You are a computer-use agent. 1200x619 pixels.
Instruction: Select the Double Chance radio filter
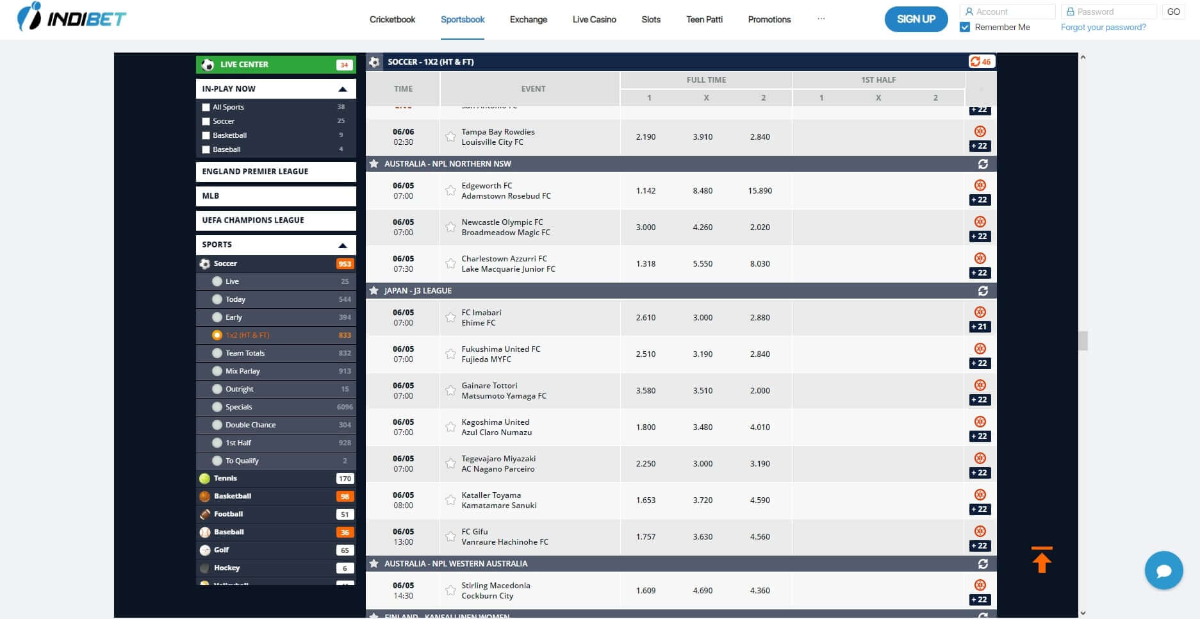pos(218,425)
